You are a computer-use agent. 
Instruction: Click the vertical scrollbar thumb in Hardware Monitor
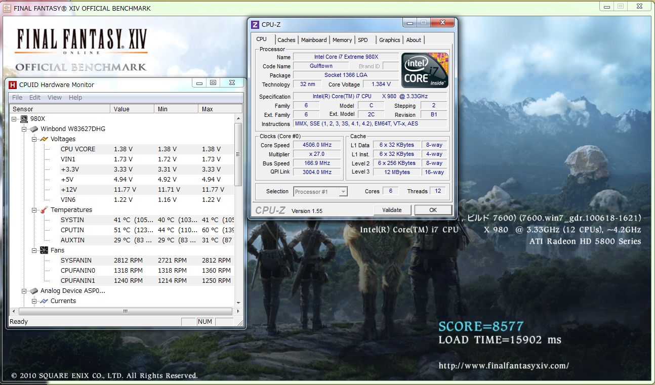point(238,154)
